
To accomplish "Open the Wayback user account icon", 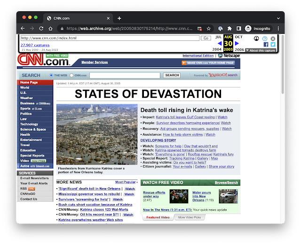I will (256, 39).
